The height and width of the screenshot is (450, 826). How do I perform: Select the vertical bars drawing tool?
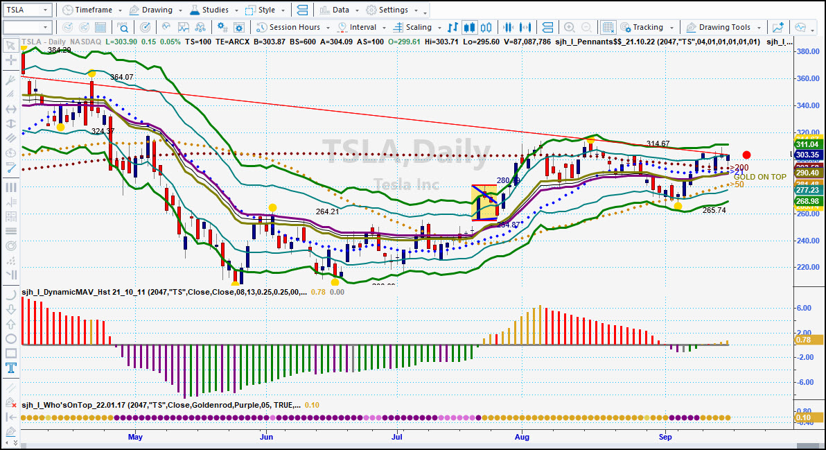10,188
